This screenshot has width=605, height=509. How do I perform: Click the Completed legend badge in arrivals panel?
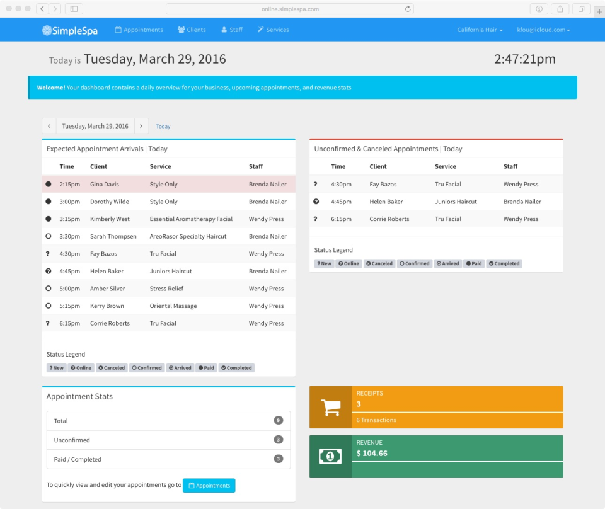coord(236,368)
